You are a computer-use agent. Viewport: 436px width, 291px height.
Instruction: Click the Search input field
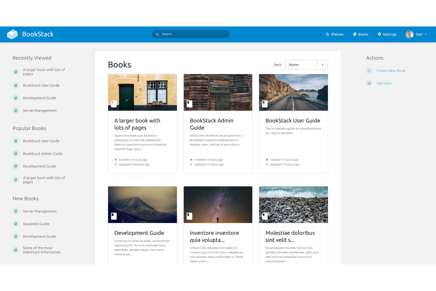pyautogui.click(x=191, y=34)
